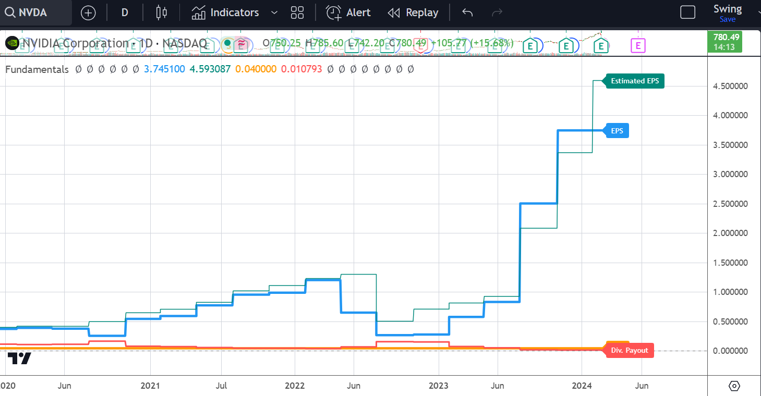
Task: Click the Jul time axis label
Action: pyautogui.click(x=222, y=386)
